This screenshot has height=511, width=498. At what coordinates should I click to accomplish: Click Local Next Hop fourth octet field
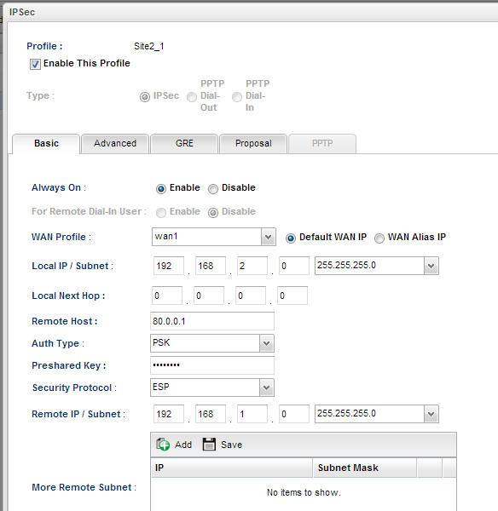click(292, 296)
